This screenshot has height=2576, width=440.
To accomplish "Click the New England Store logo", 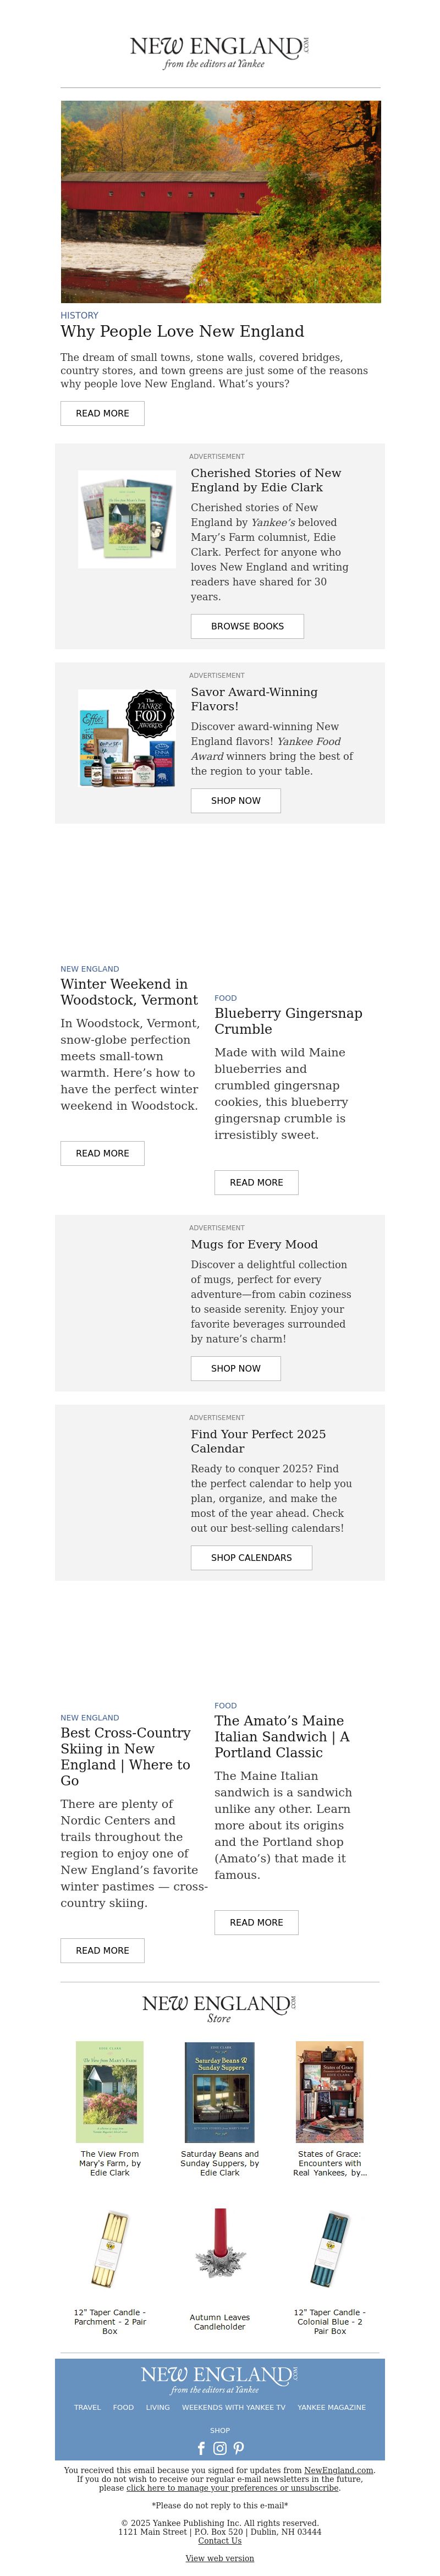I will pos(220,2008).
